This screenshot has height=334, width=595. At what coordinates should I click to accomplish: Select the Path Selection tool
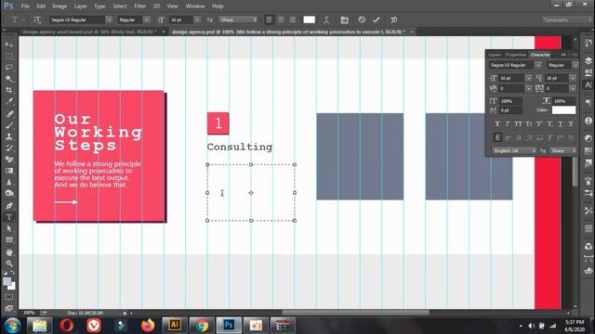(9, 228)
